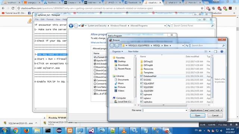Open the Applications file type dropdown
This screenshot has height=134, width=239.
[x=206, y=110]
